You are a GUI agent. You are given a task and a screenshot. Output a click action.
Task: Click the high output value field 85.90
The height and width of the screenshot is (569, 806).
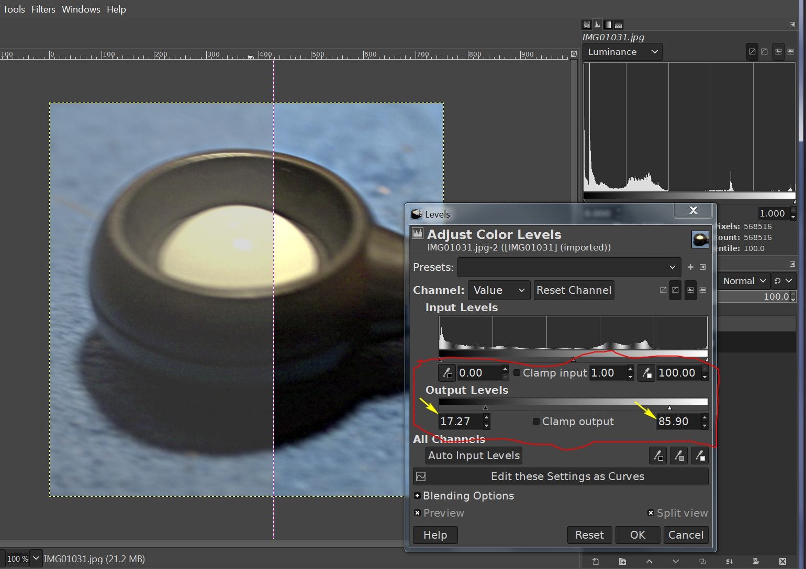pyautogui.click(x=677, y=422)
